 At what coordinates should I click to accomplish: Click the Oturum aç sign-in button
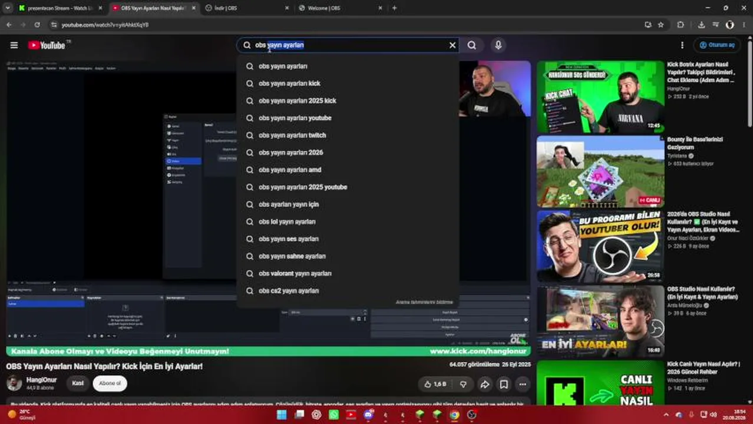click(x=717, y=45)
